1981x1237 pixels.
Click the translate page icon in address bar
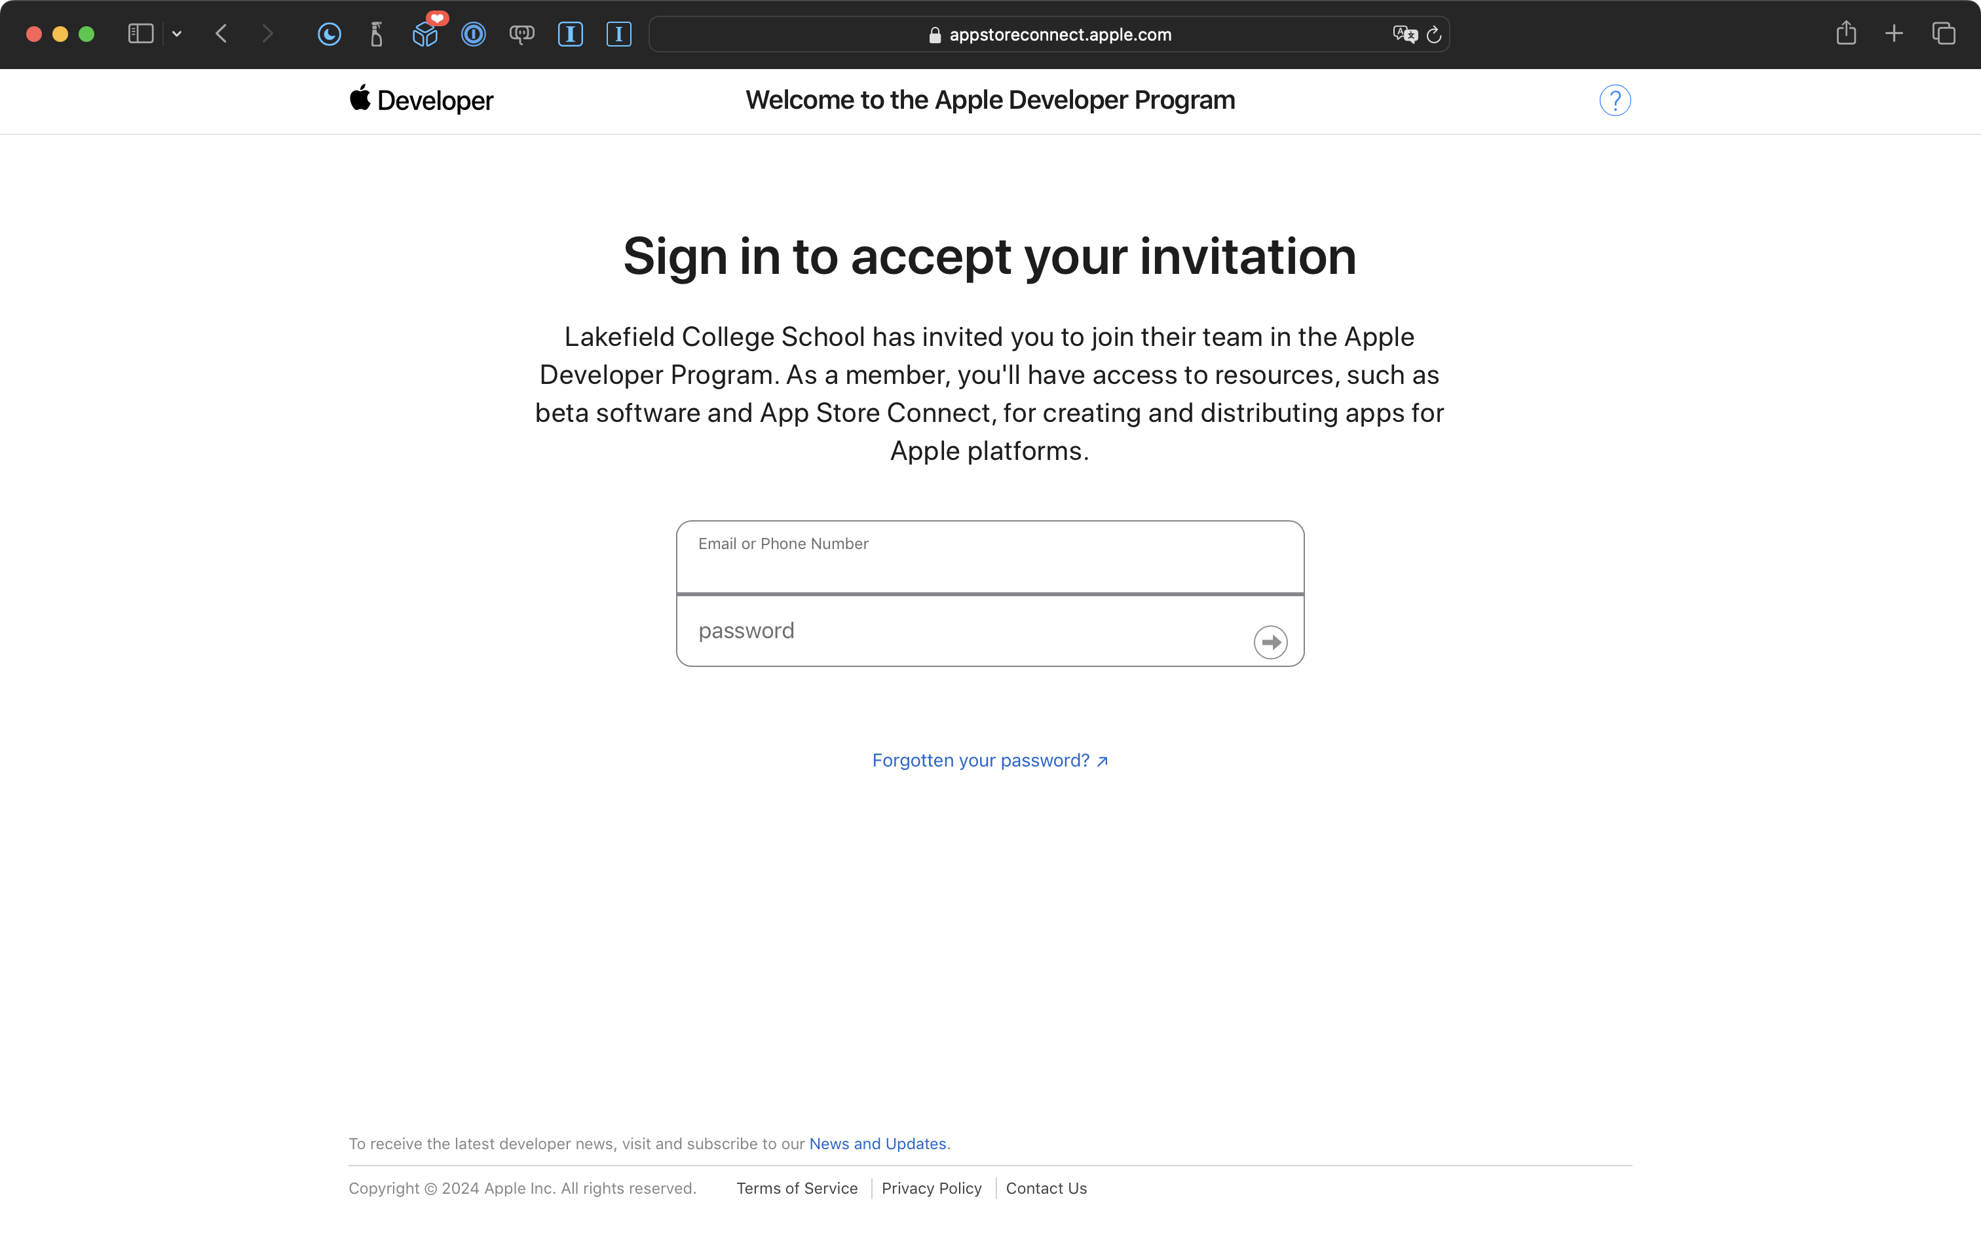pos(1405,34)
